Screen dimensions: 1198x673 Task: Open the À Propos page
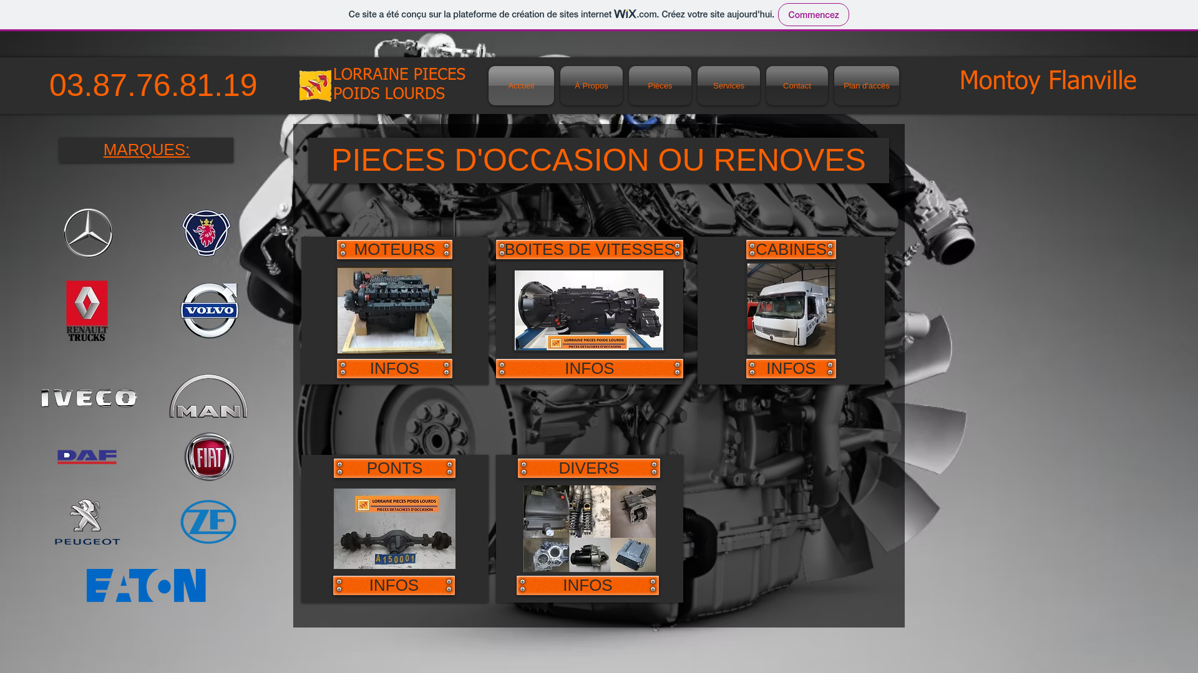click(x=590, y=85)
